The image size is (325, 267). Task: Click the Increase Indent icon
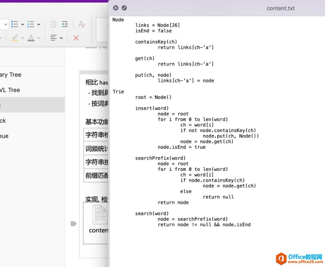pos(65,24)
